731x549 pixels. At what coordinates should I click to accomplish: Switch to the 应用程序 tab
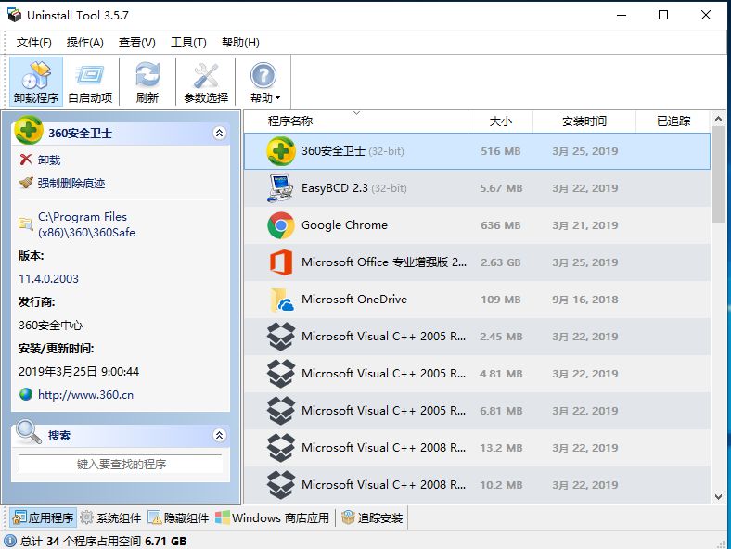[x=44, y=517]
